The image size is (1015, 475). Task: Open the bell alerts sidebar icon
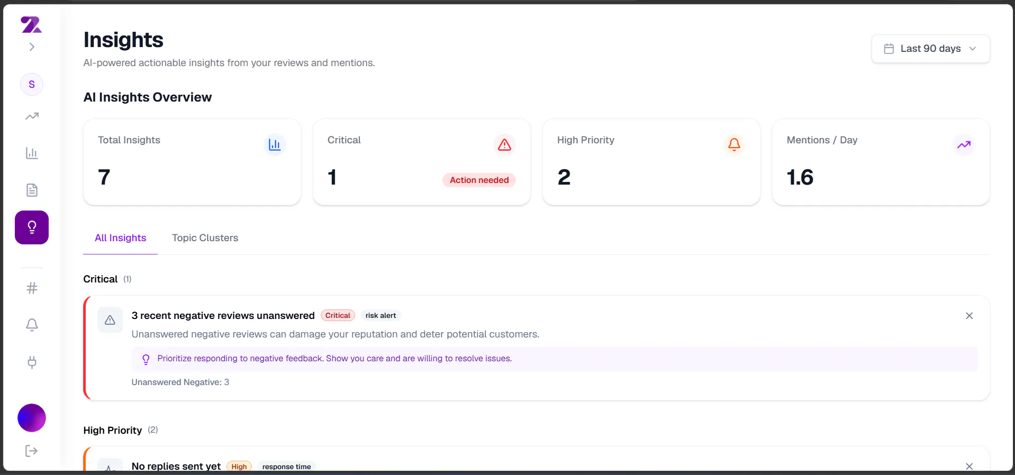32,325
